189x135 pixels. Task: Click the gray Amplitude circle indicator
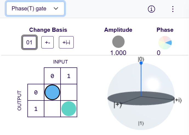118,42
